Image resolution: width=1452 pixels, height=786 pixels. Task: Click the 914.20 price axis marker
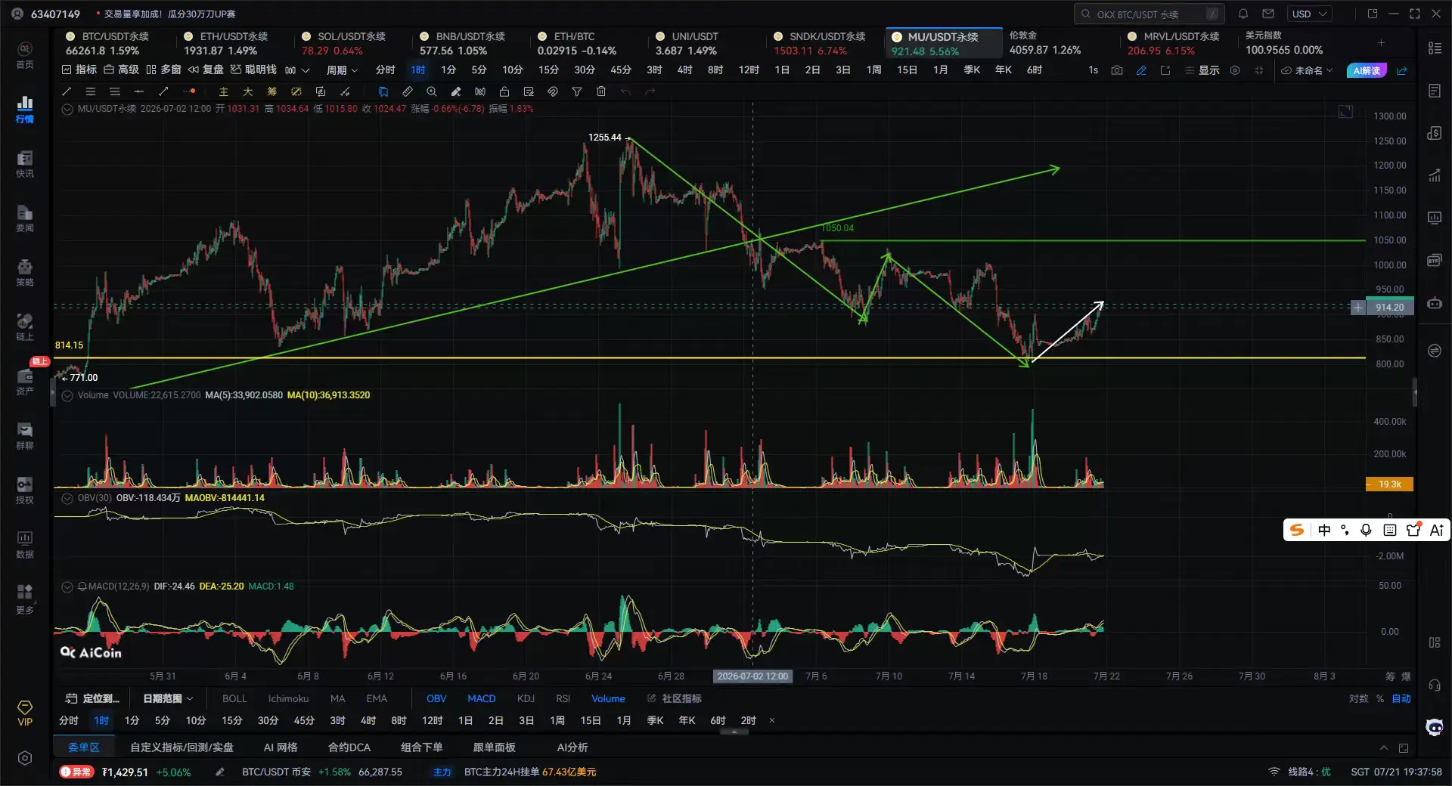click(x=1389, y=308)
